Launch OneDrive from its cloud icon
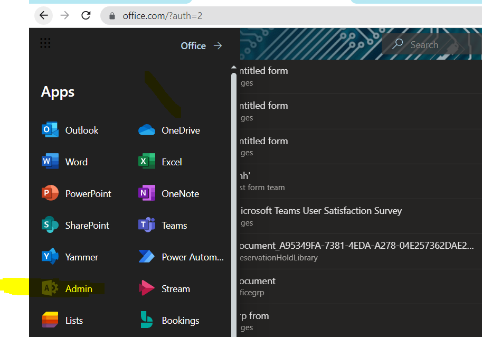The image size is (482, 337). coord(147,130)
